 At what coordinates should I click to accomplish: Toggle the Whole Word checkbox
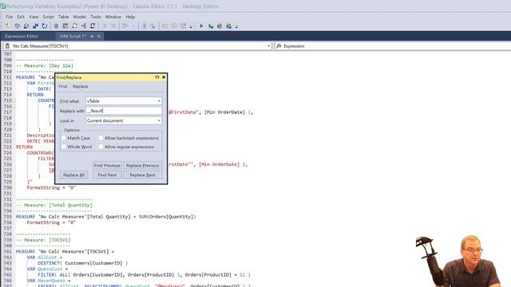pos(64,147)
